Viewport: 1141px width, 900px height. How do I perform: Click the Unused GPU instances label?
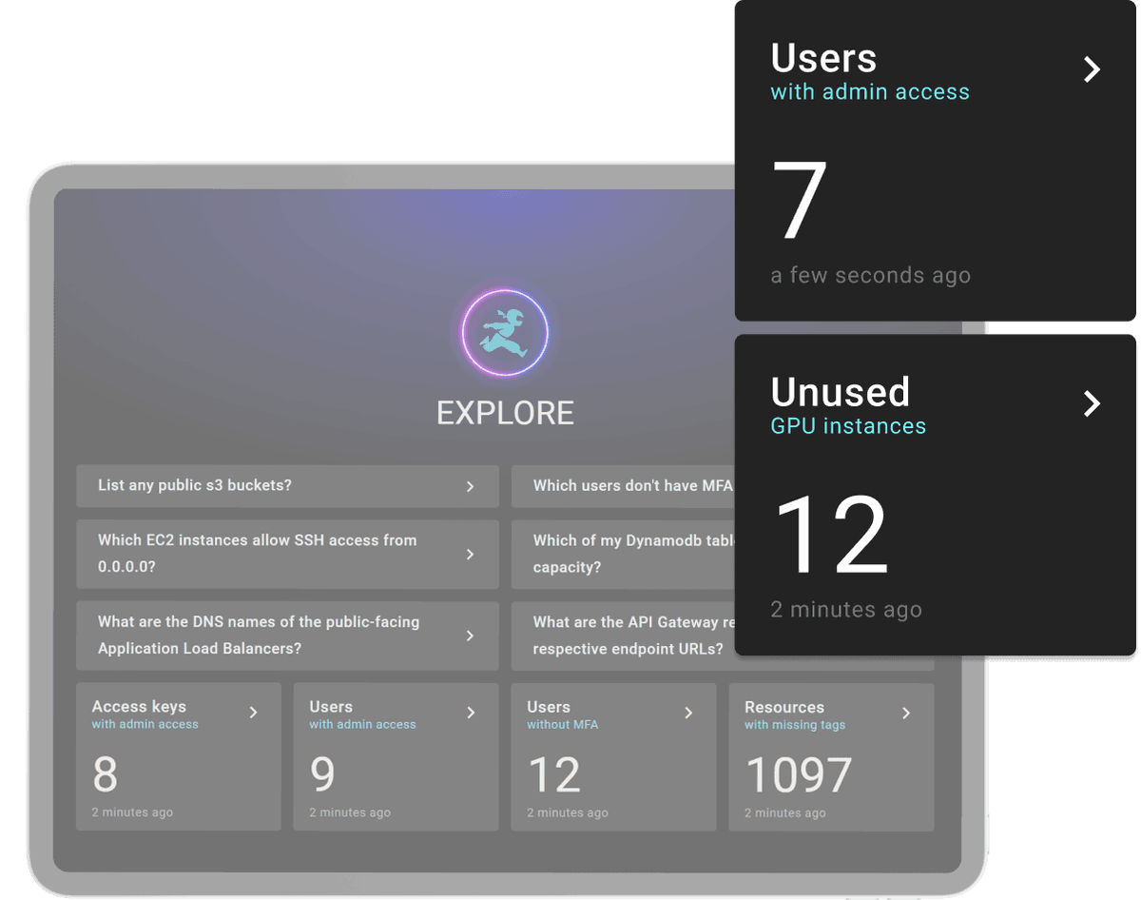(847, 425)
